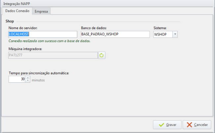215x133 pixels.
Task: Refresh the Máquina integradora name
Action: click(x=102, y=55)
